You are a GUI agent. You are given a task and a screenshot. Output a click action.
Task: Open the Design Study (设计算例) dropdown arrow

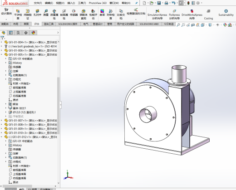coord(6,19)
